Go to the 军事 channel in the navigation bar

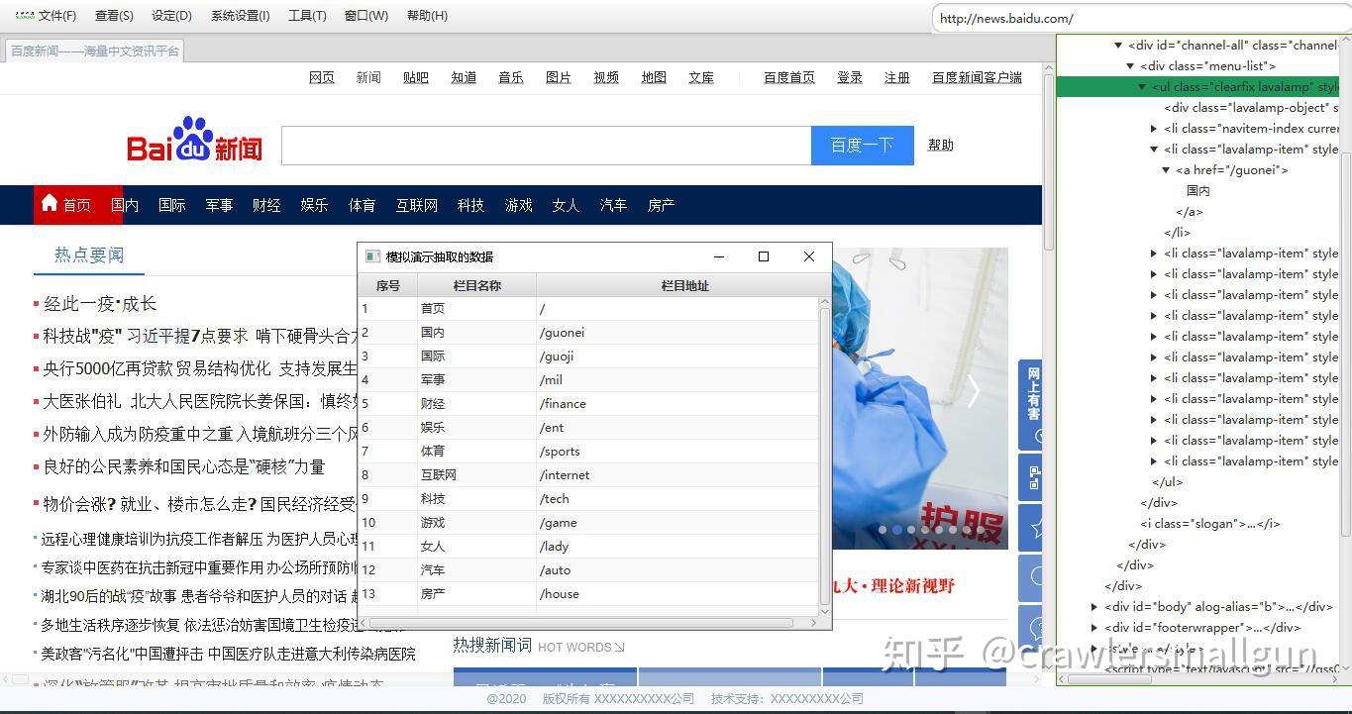(219, 205)
